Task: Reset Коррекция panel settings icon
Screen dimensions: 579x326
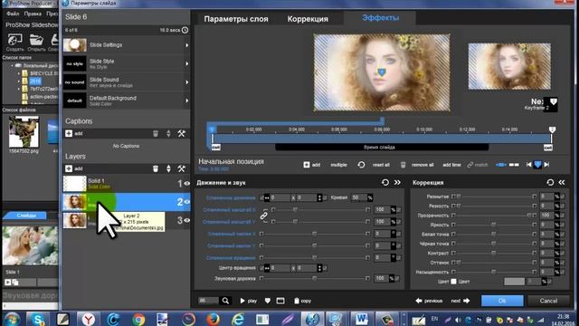Action: pos(550,182)
